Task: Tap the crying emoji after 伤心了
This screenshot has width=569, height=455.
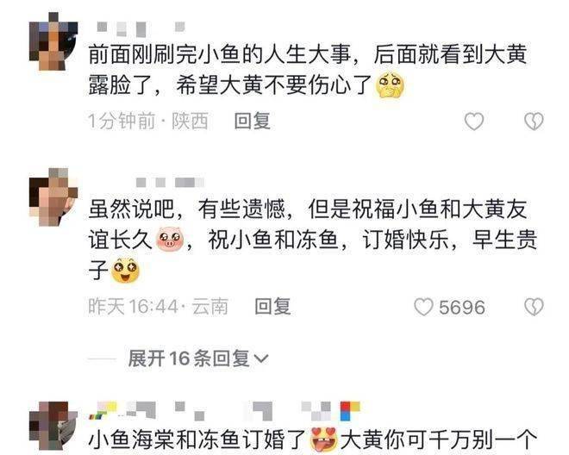Action: [x=390, y=85]
